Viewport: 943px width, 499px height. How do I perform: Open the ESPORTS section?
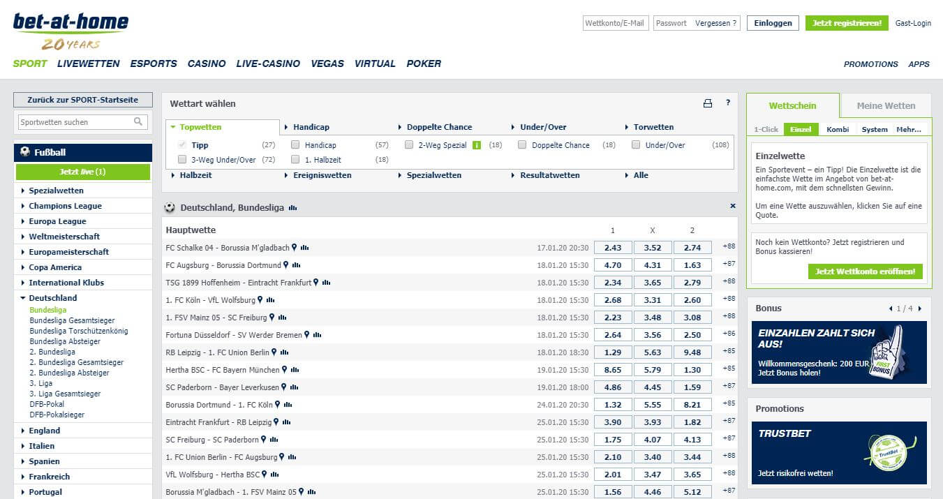pyautogui.click(x=154, y=64)
